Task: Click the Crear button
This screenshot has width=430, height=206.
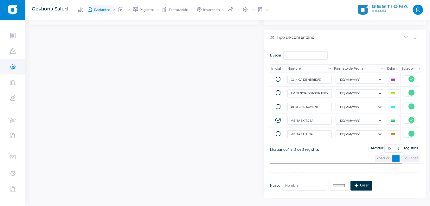Action: tap(361, 185)
